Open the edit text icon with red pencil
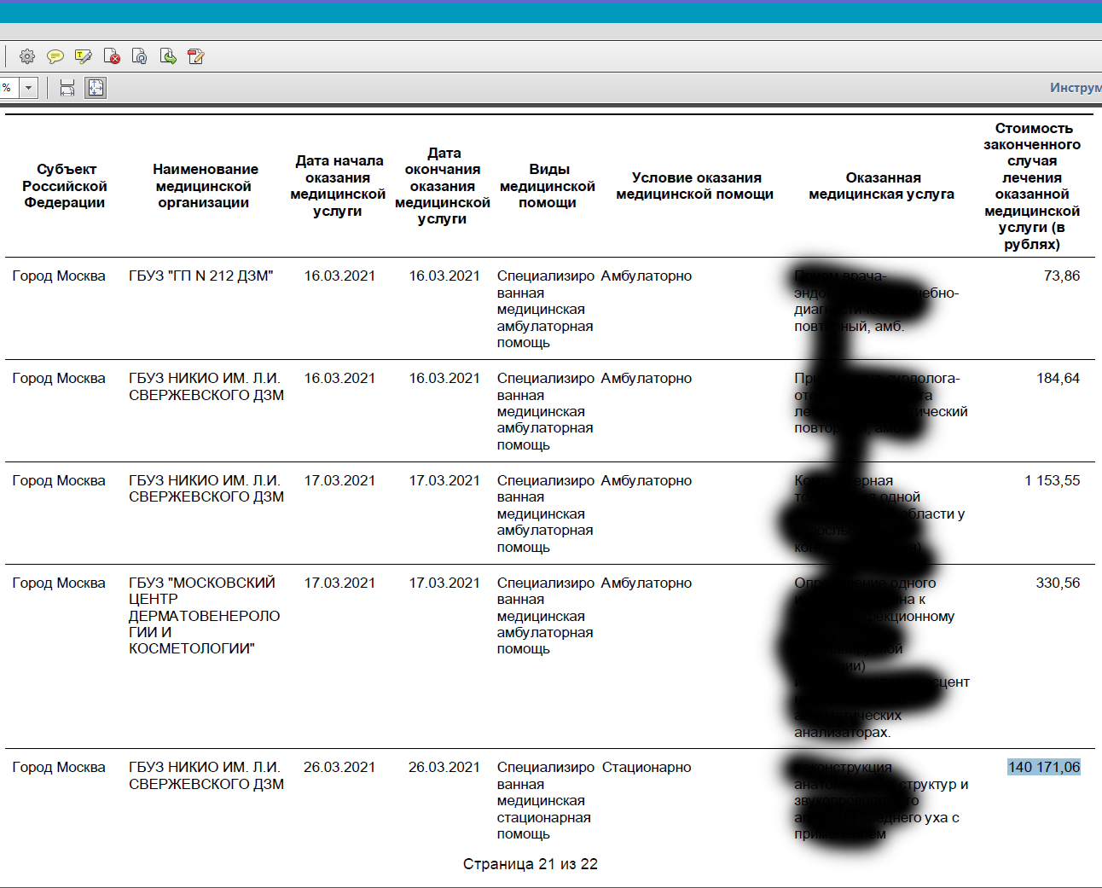 196,56
